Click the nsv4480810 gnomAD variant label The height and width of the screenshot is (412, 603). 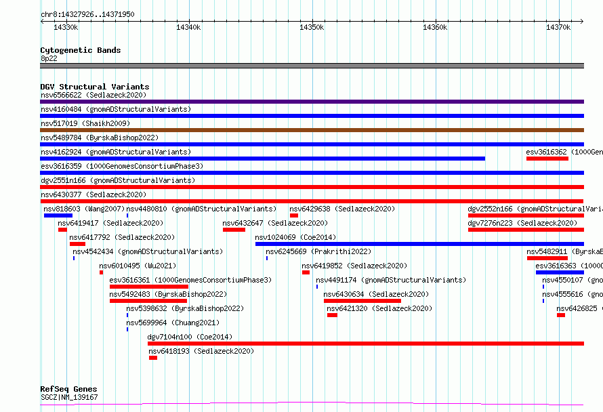click(201, 209)
